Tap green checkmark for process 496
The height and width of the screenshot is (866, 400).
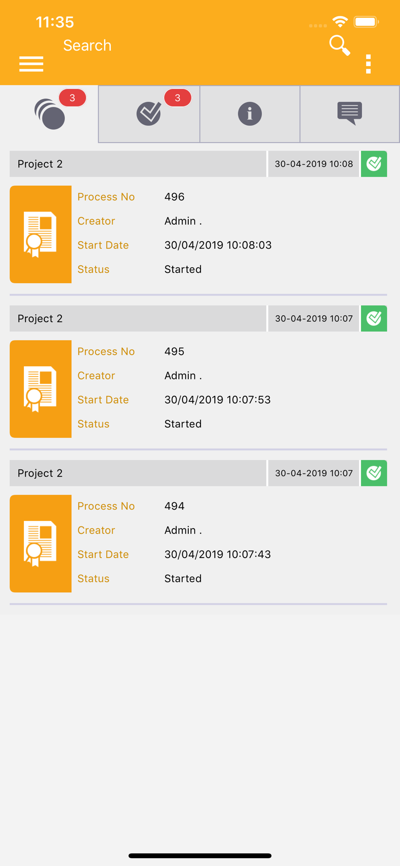click(x=374, y=164)
